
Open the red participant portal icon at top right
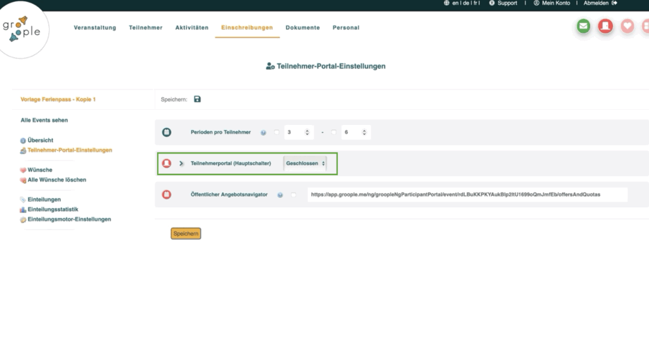point(605,27)
